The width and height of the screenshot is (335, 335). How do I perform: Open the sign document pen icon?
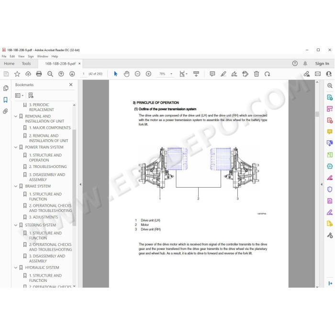click(234, 74)
